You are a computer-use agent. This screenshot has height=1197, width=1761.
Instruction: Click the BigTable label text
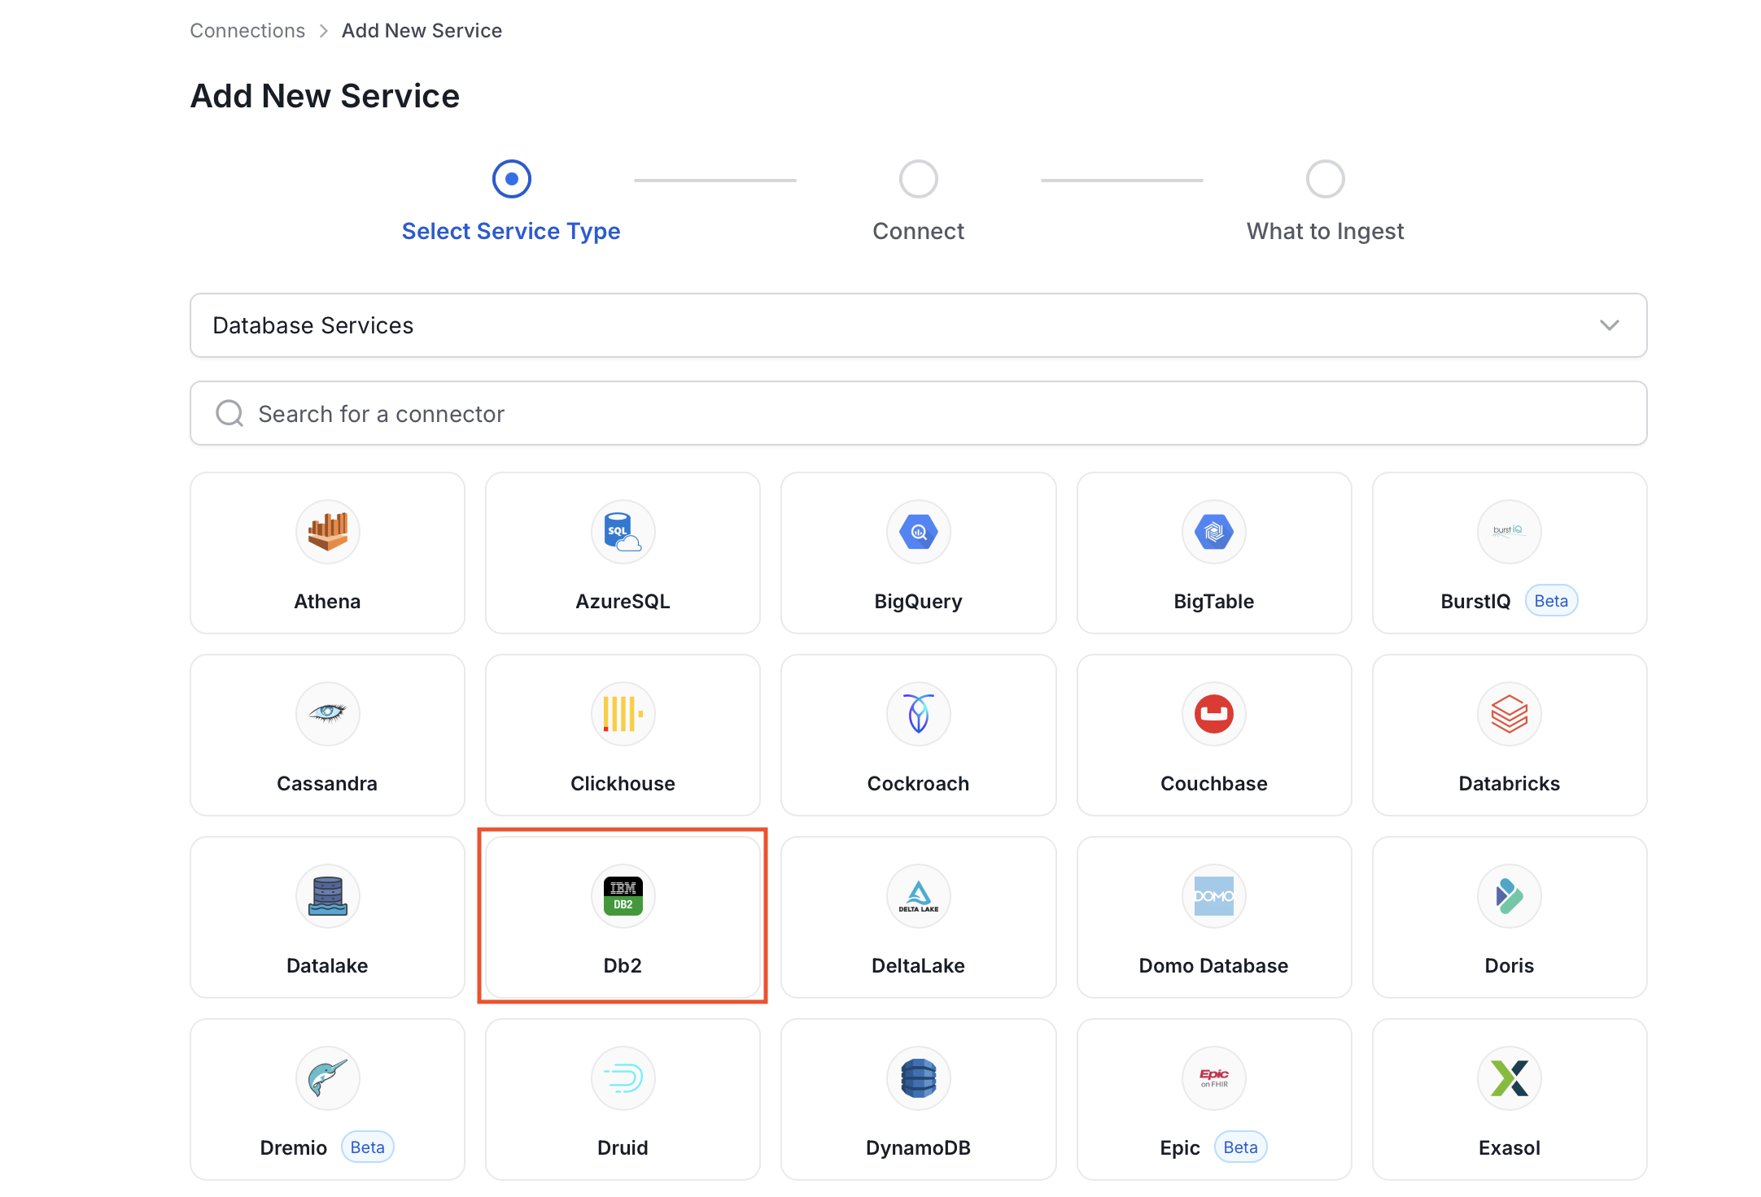pos(1213,602)
